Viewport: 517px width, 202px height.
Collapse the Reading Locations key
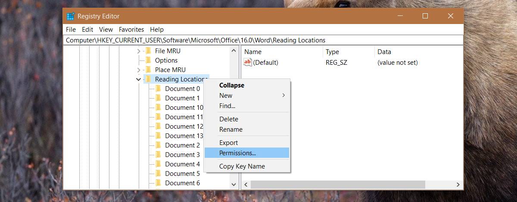click(138, 79)
